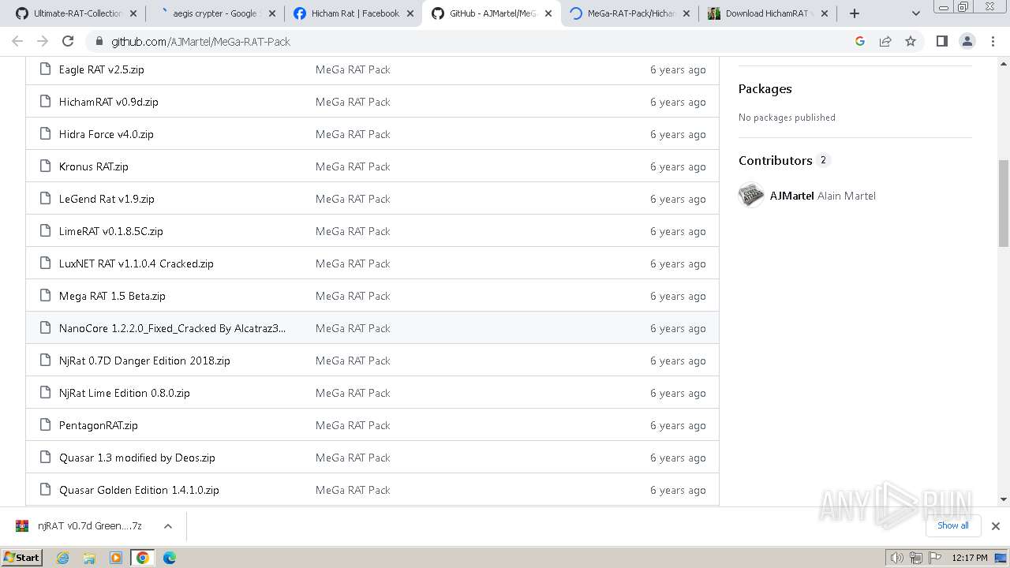The height and width of the screenshot is (568, 1010).
Task: Click file icon beside Eagle RAT v2.5.zip
Action: point(45,69)
